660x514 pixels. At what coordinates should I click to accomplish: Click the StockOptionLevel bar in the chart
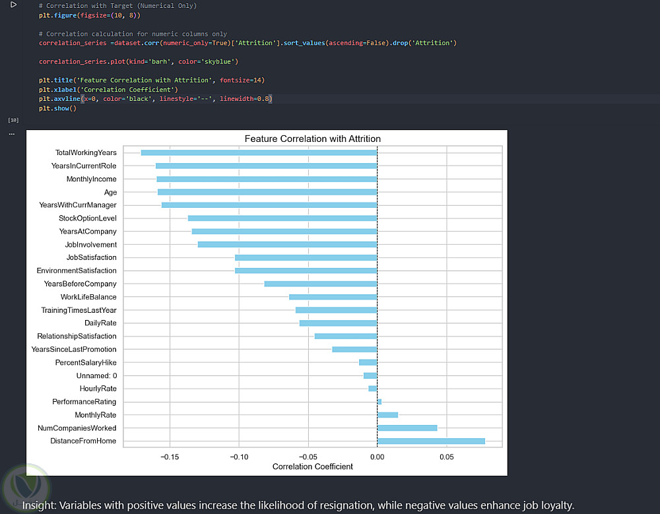[282, 218]
